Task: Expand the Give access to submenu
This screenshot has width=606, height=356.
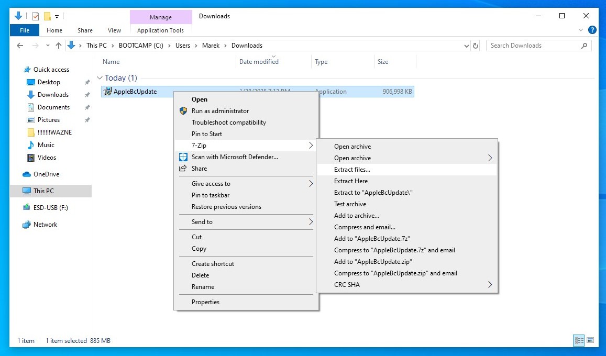Action: coord(311,184)
